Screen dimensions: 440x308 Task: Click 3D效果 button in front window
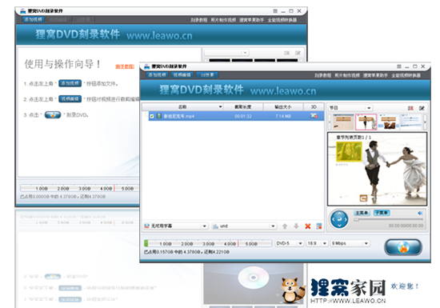pyautogui.click(x=207, y=75)
